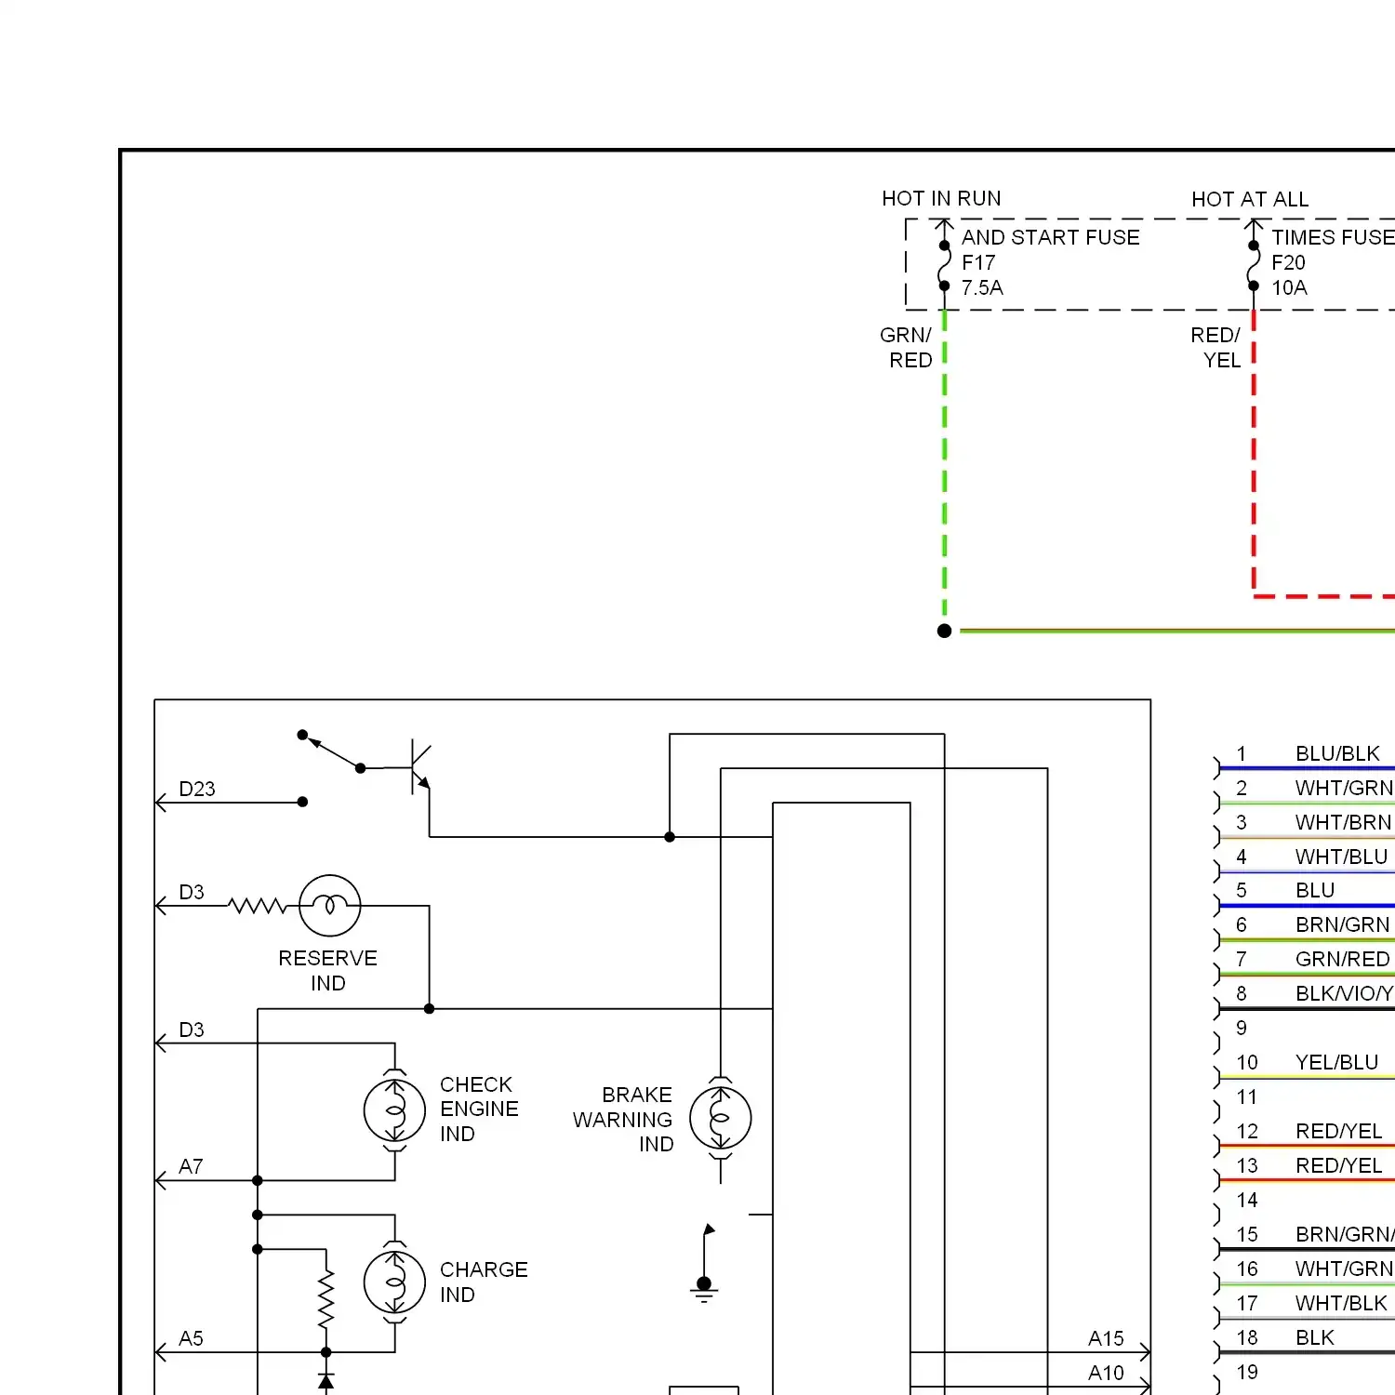Click the Check Engine indicator lamp symbol
This screenshot has width=1395, height=1395.
pyautogui.click(x=395, y=1110)
